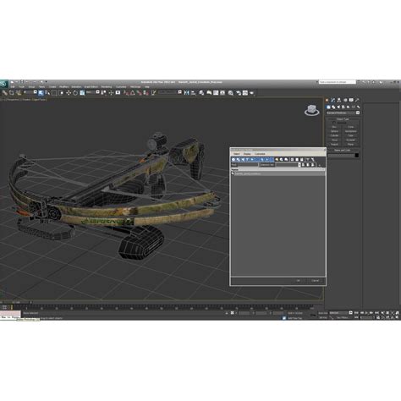Select the Unlink Selection tool
Image resolution: width=401 pixels, height=401 pixels.
[x=12, y=93]
